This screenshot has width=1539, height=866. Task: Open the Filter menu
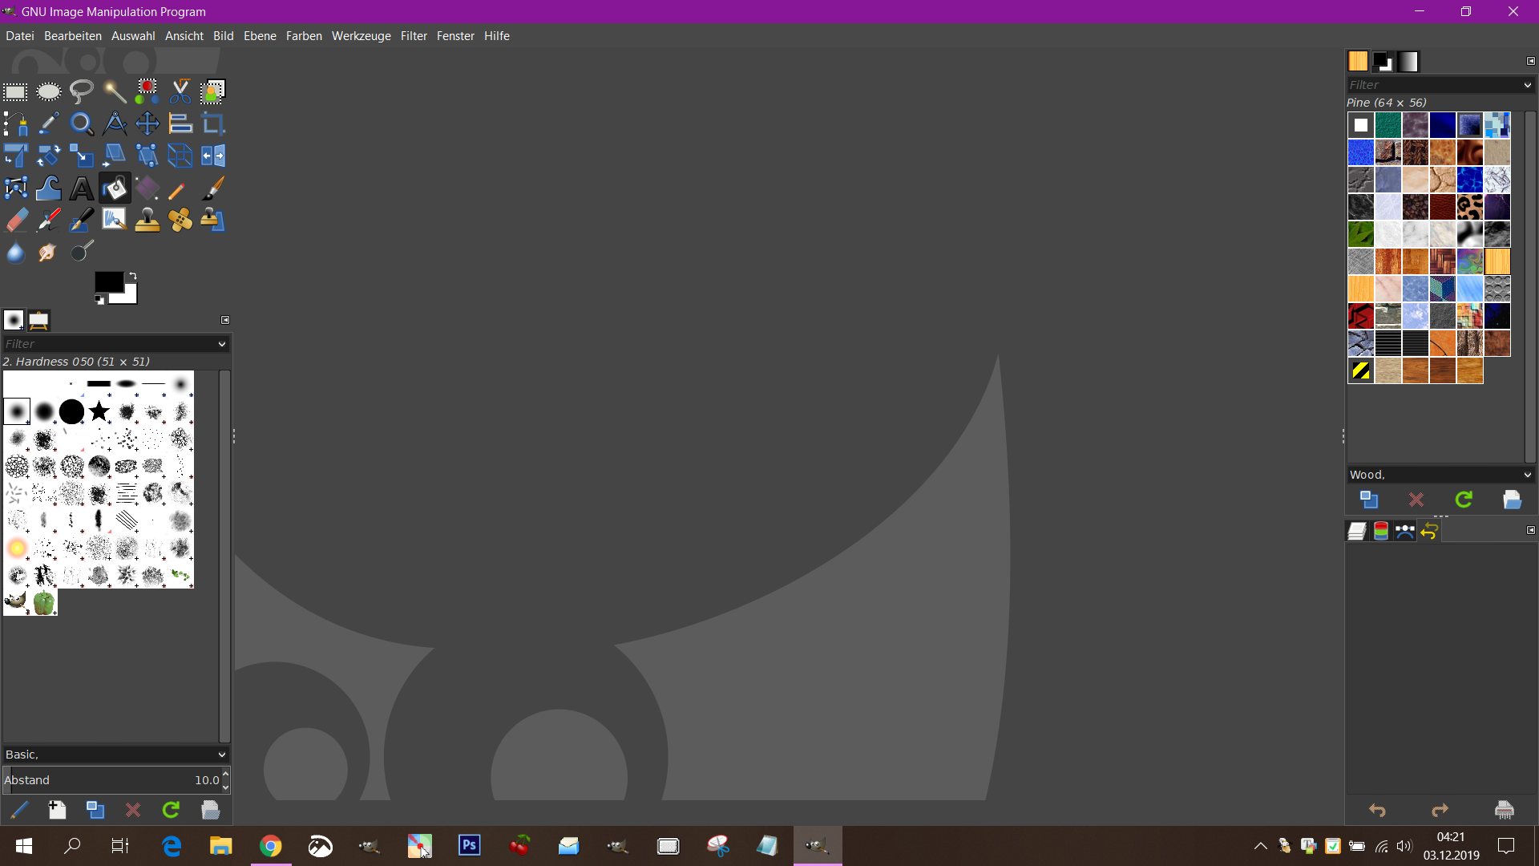414,36
